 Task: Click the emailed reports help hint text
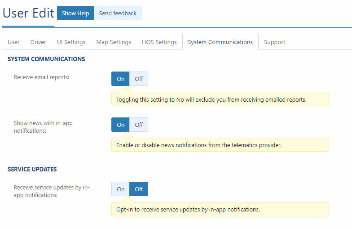pyautogui.click(x=211, y=99)
